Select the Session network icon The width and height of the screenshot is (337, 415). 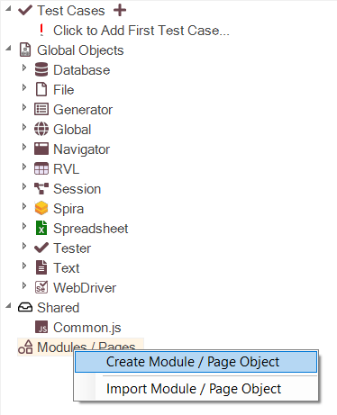[41, 188]
